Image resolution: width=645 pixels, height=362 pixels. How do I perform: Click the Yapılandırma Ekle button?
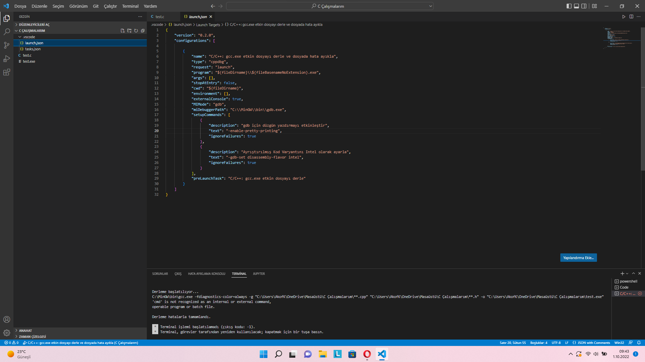click(578, 258)
